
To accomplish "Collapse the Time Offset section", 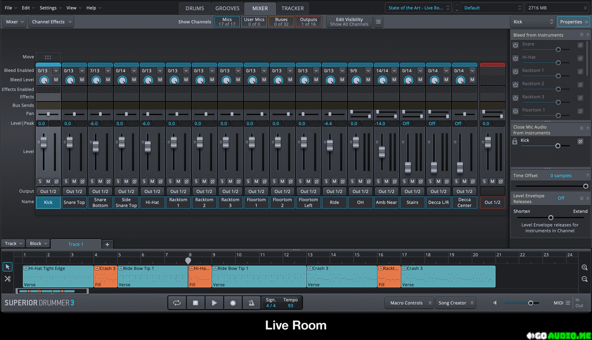I will click(588, 175).
